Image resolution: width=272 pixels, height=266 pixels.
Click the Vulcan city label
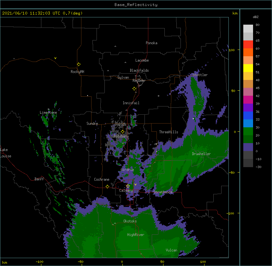point(171,250)
